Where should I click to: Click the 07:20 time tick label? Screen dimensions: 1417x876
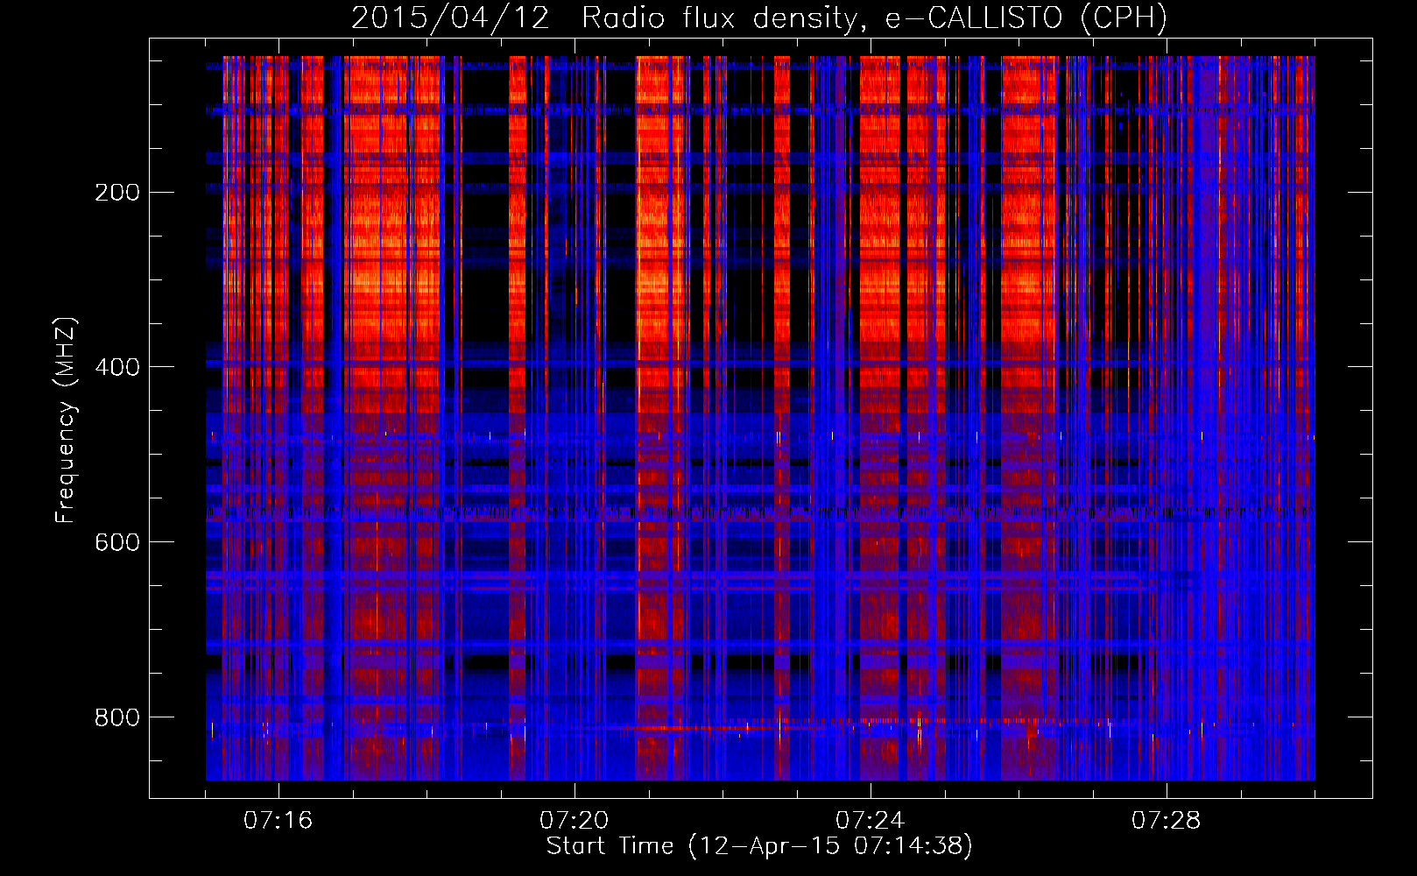[x=575, y=821]
